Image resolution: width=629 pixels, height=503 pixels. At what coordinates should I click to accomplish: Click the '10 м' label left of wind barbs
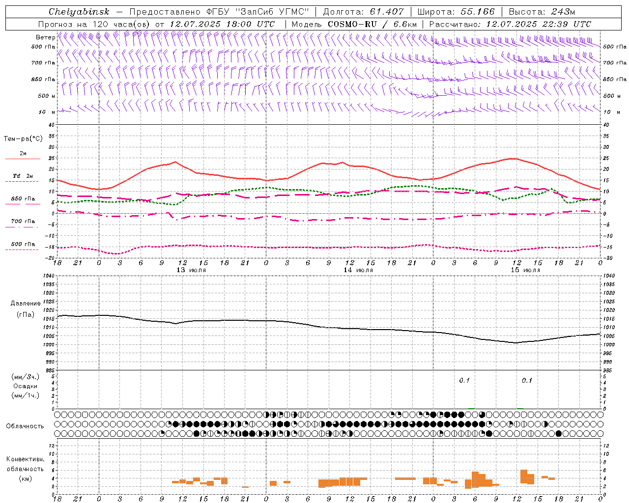(x=47, y=112)
